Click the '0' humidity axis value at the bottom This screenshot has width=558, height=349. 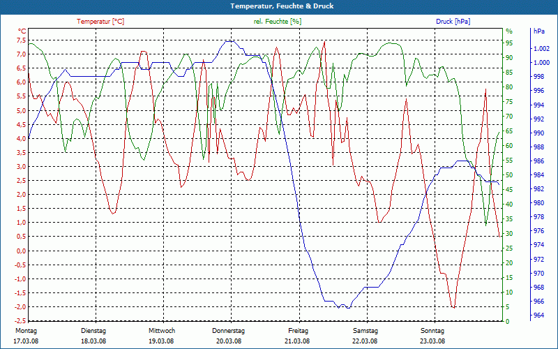[508, 322]
